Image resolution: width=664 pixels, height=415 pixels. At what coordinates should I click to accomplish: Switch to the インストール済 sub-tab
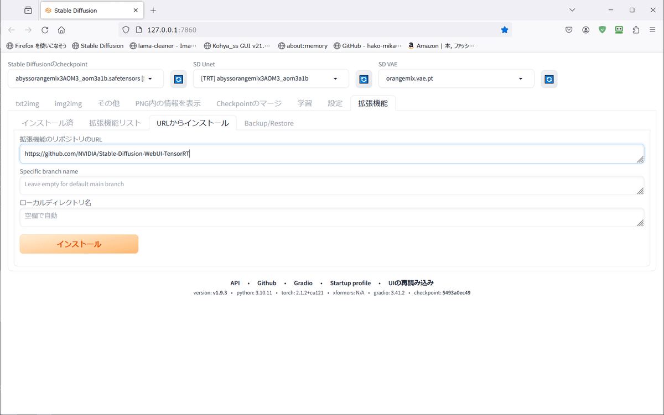[48, 123]
